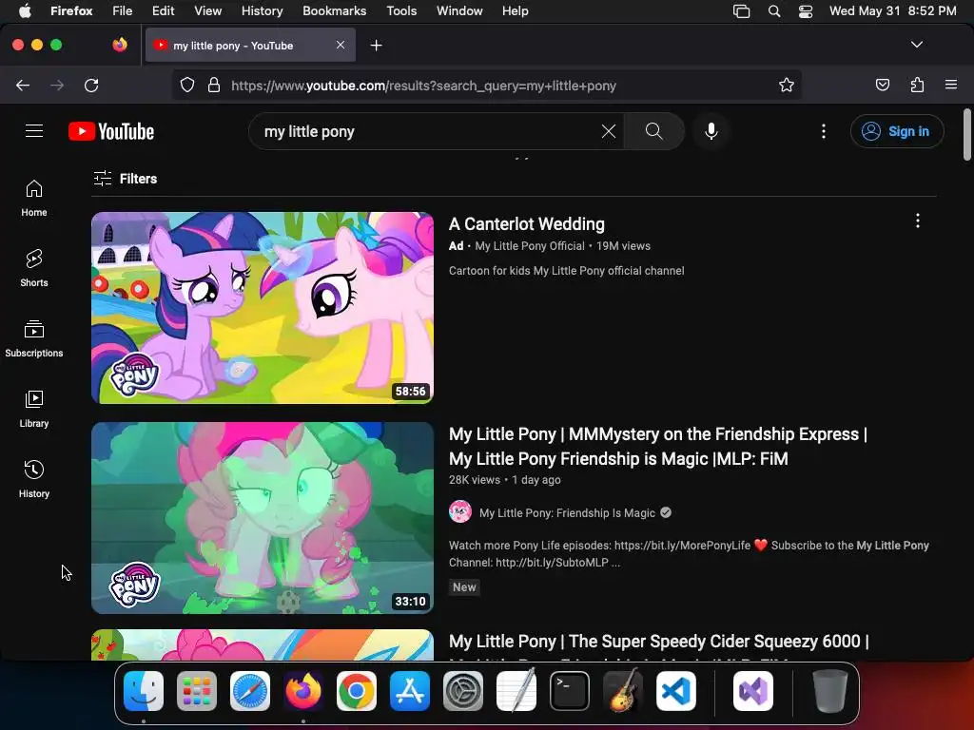Click the tracking protection shield icon
The height and width of the screenshot is (730, 974).
click(187, 85)
